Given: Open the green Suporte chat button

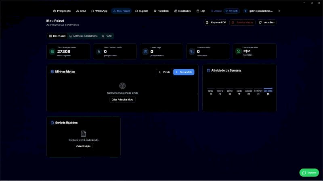Looking at the screenshot, I should [309, 173].
